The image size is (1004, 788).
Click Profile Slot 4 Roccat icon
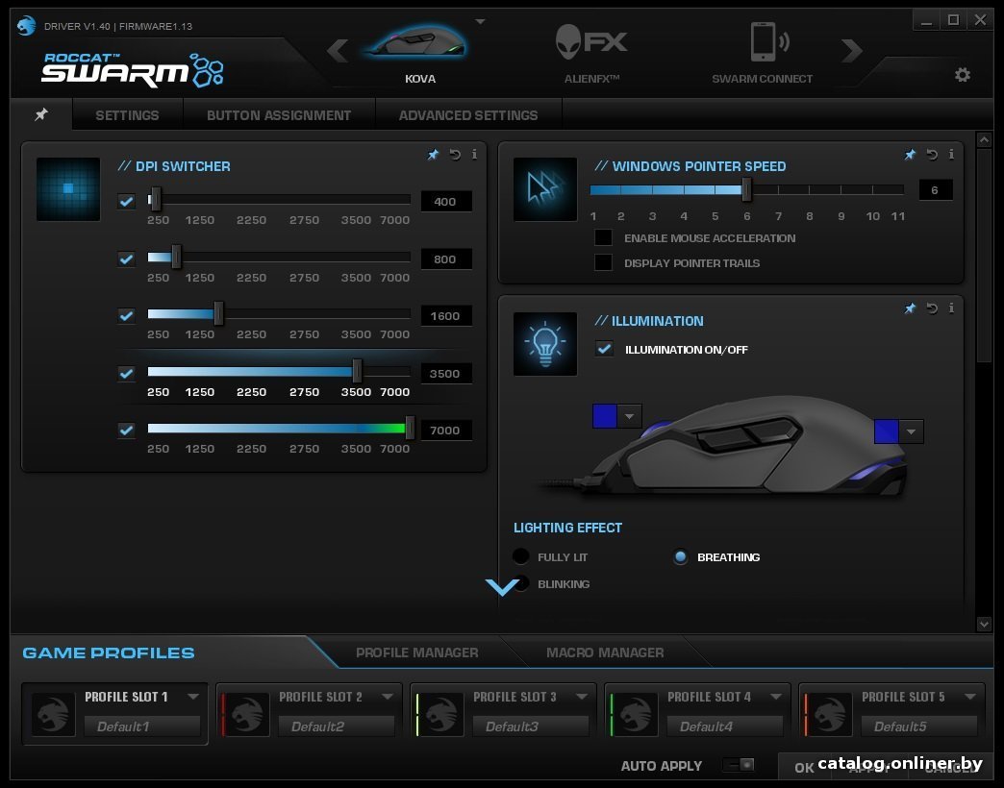click(635, 714)
